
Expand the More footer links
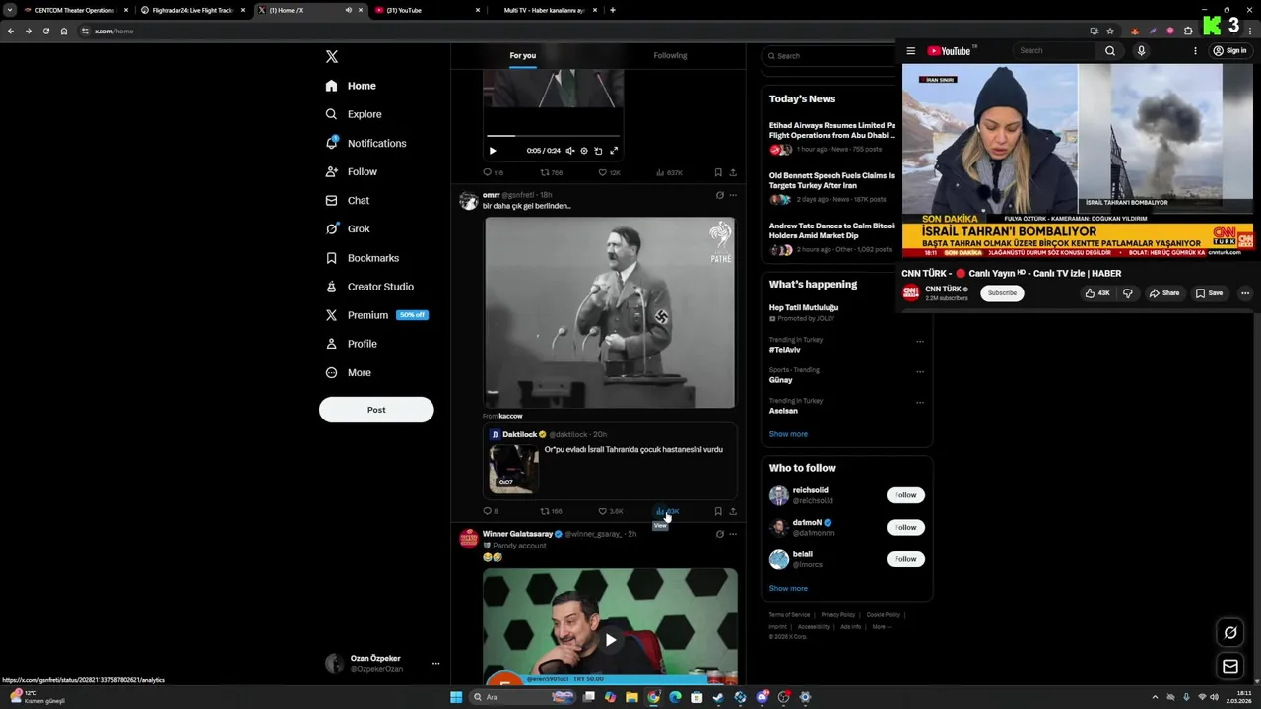pyautogui.click(x=881, y=627)
